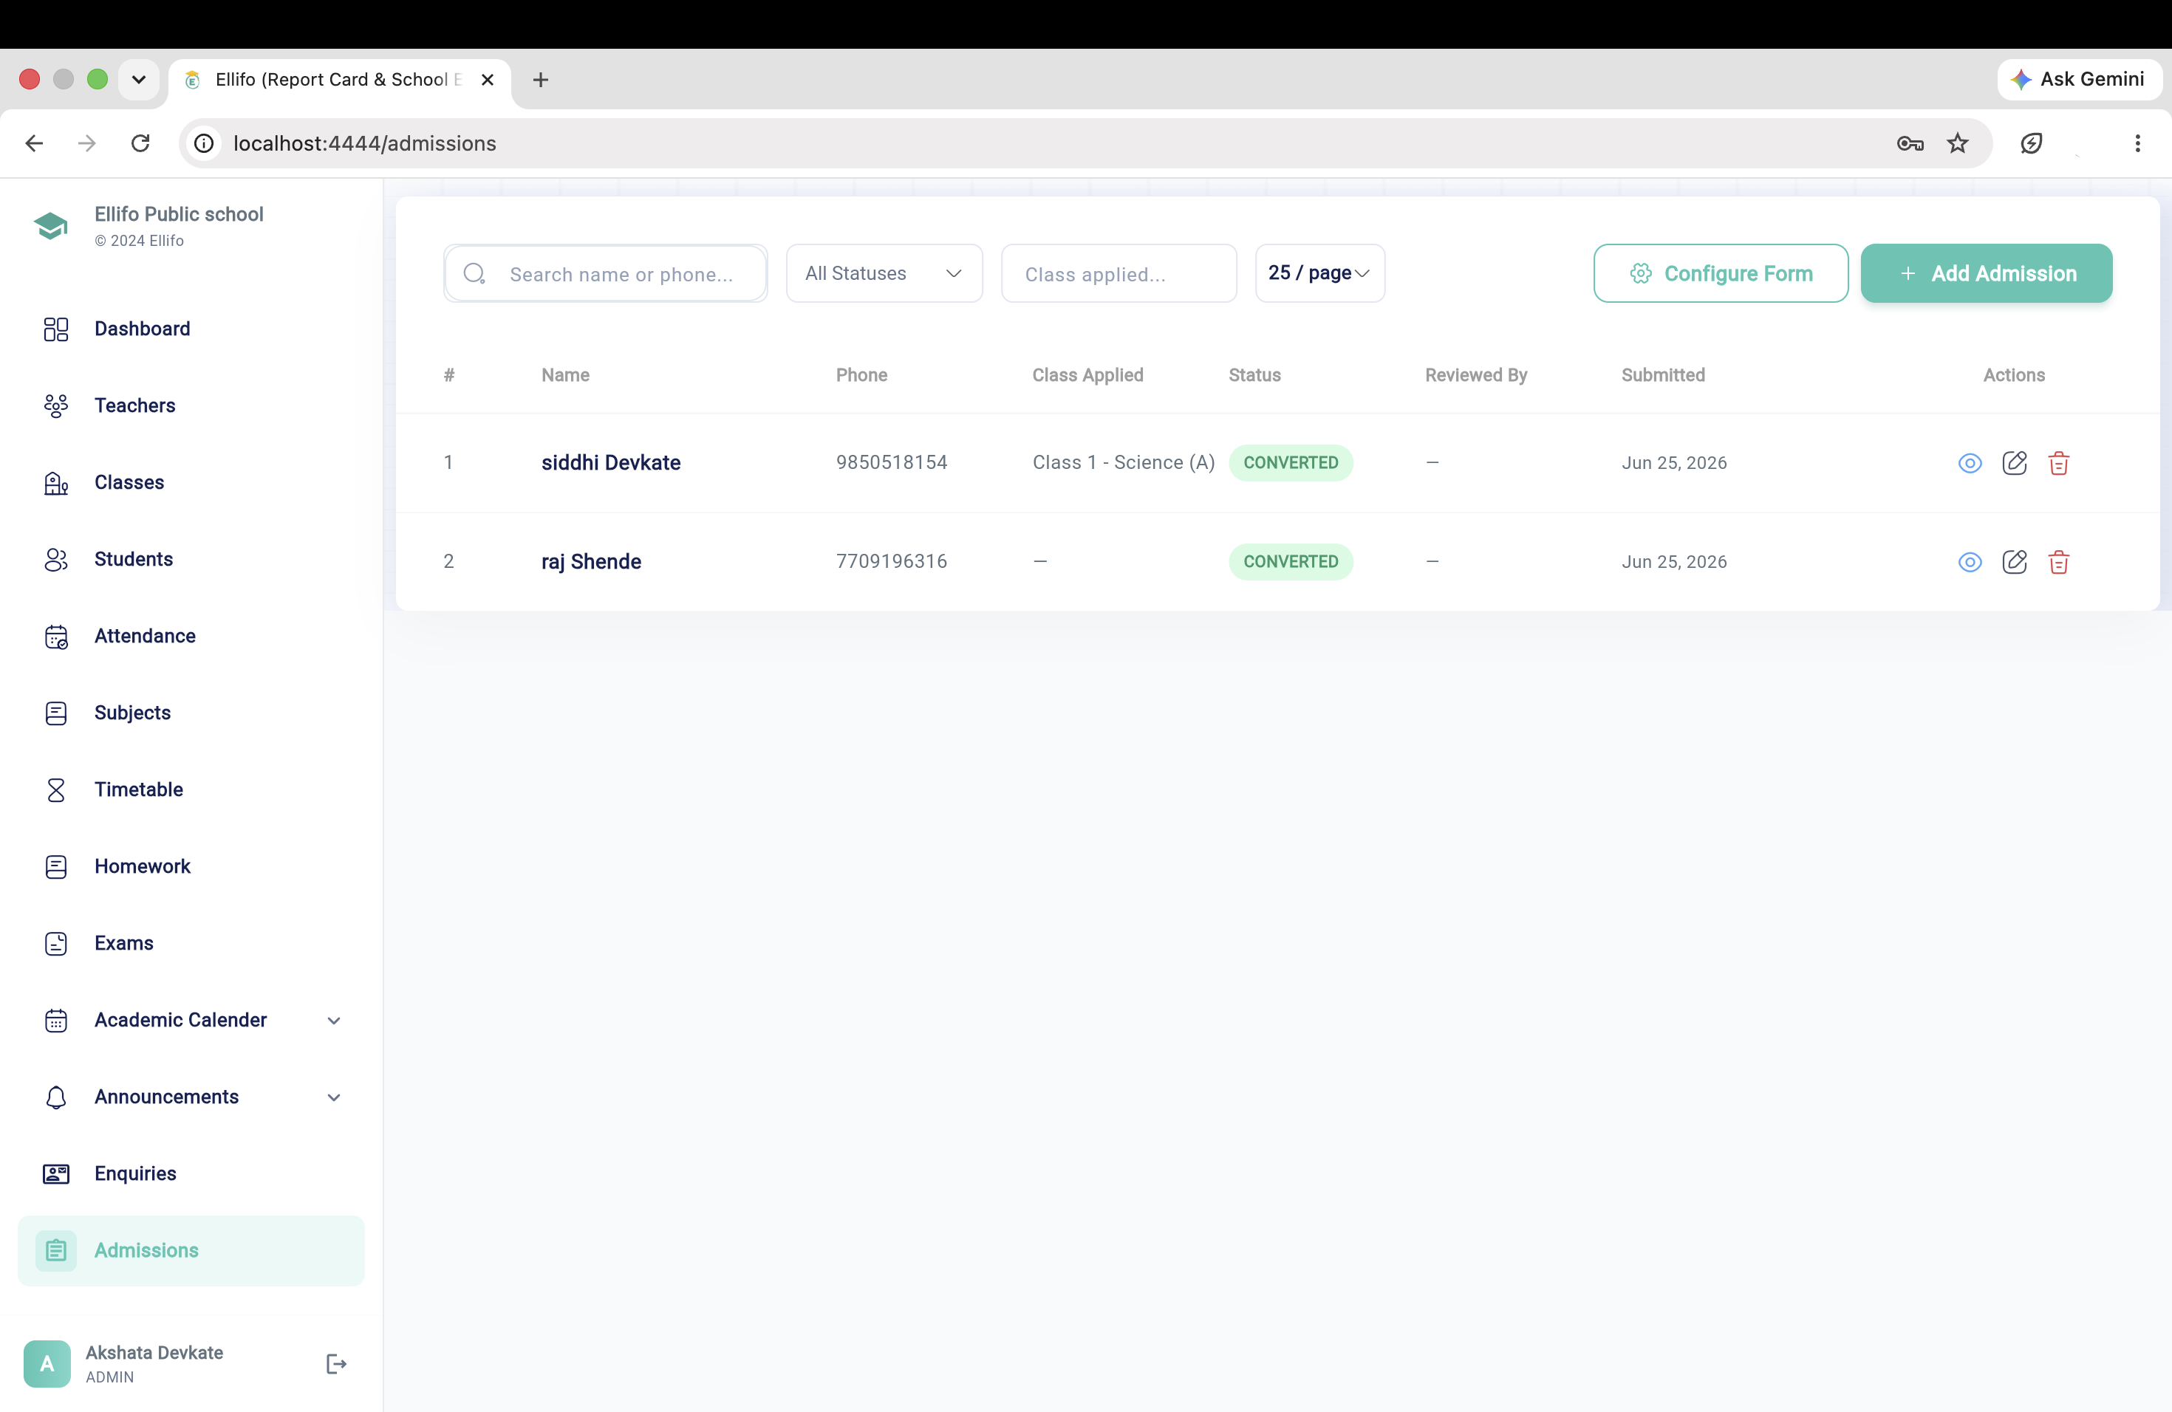Click the Announcements bell icon
This screenshot has width=2172, height=1412.
pyautogui.click(x=55, y=1097)
